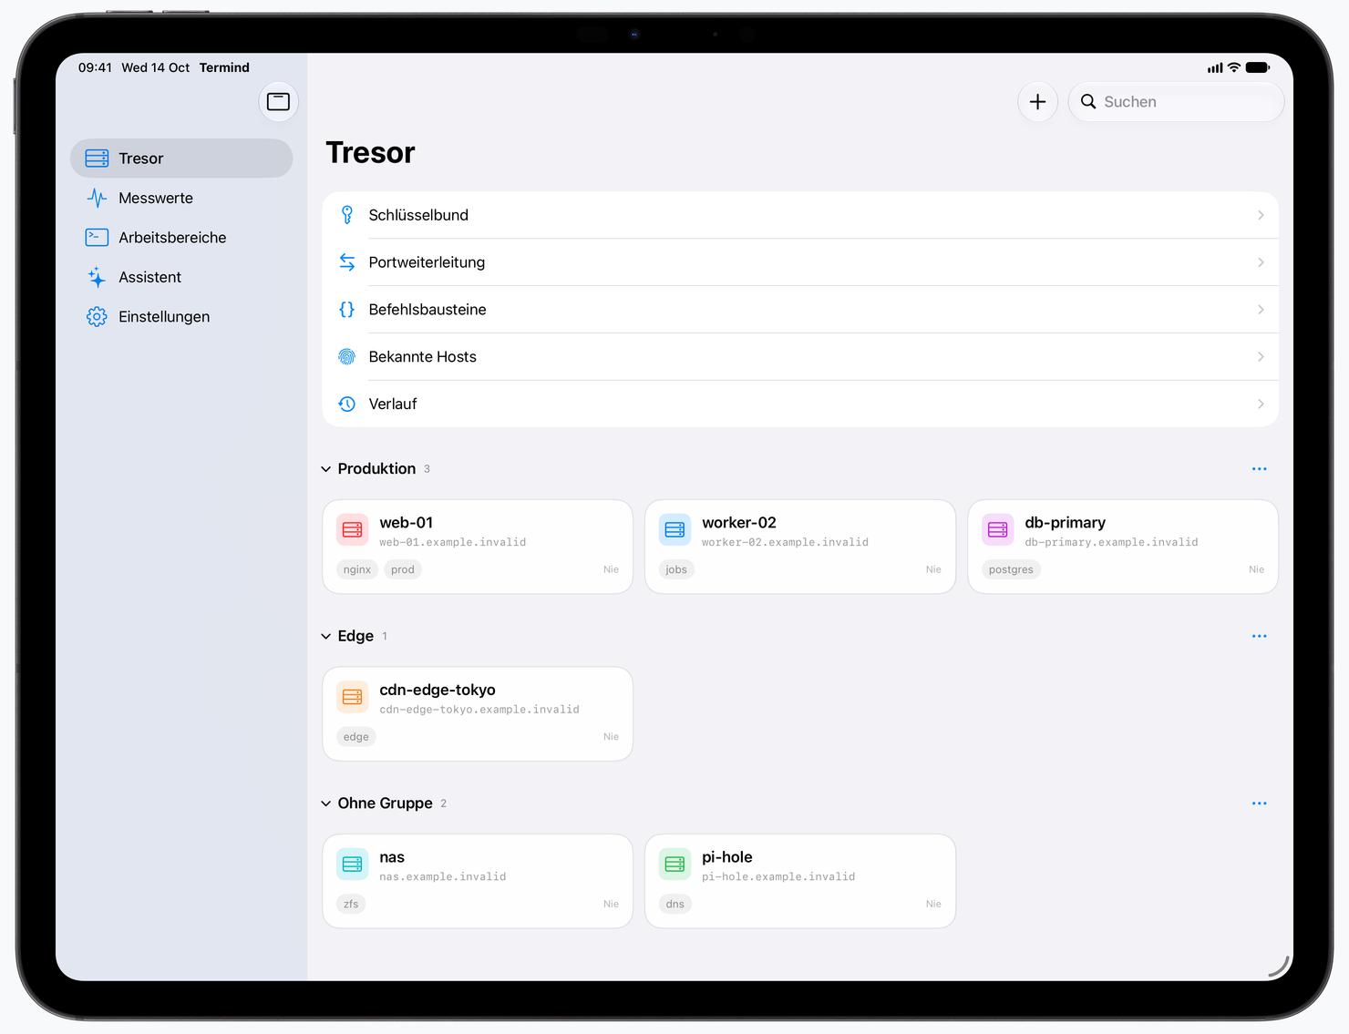This screenshot has height=1034, width=1349.
Task: Open the Befehlsbausteine row
Action: pos(800,310)
